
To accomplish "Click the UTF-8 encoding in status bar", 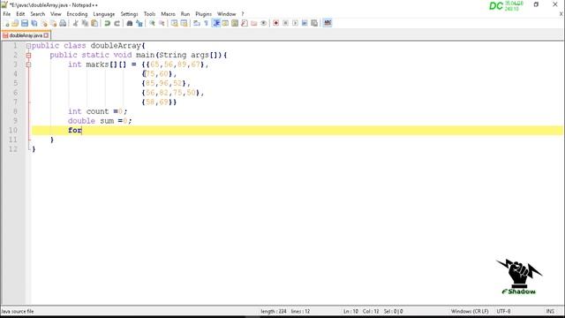I will (x=503, y=311).
